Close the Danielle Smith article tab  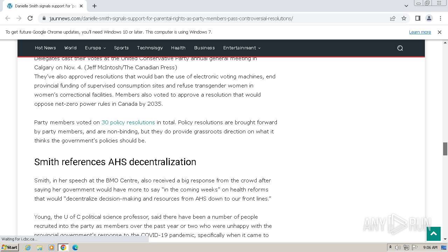click(x=81, y=6)
